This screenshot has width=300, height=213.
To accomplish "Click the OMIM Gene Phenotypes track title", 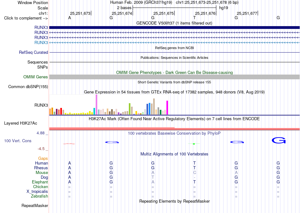I will pyautogui.click(x=174, y=72).
